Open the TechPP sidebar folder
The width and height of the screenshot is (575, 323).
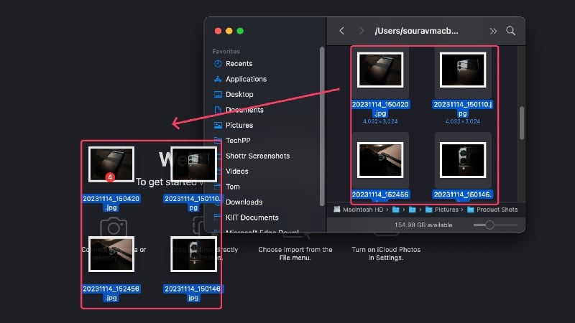(238, 141)
